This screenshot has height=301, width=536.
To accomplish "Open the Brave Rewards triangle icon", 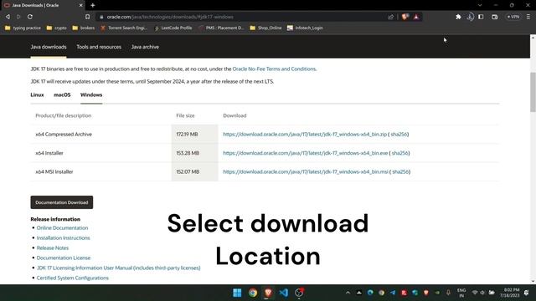I will click(416, 17).
